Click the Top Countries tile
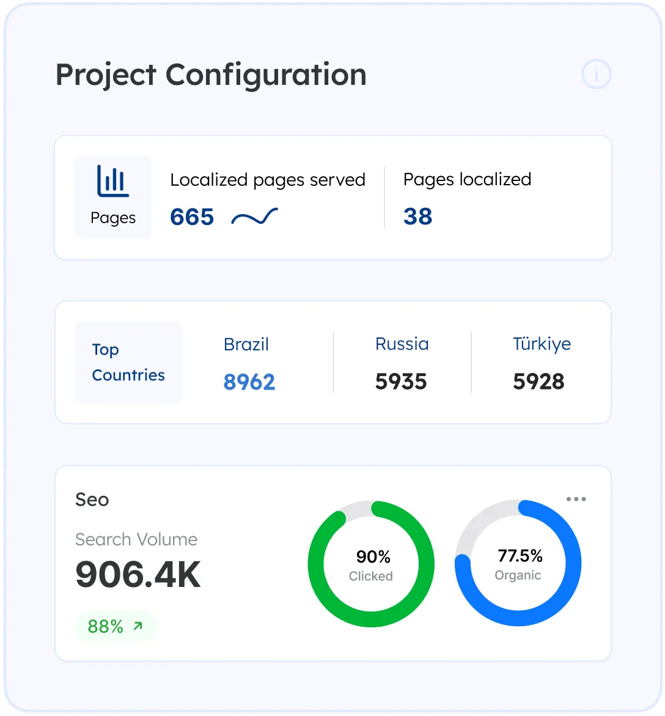665x716 pixels. (x=128, y=362)
